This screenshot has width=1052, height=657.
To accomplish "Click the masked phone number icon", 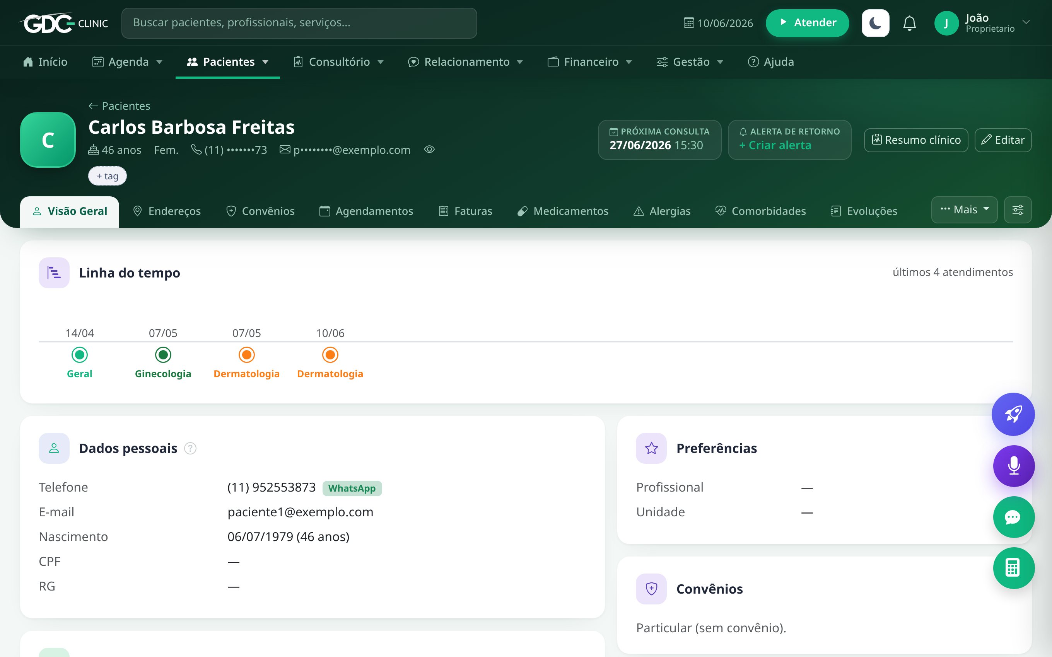I will tap(196, 150).
